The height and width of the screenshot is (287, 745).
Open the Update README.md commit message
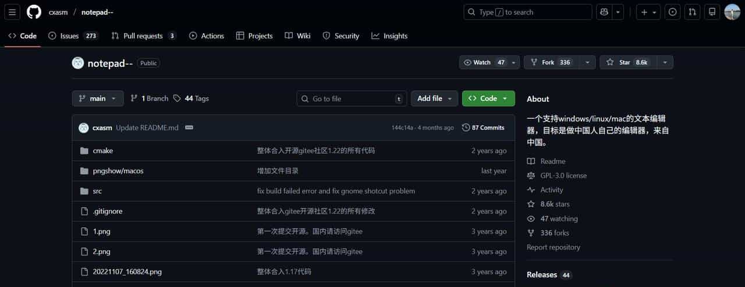pos(147,127)
